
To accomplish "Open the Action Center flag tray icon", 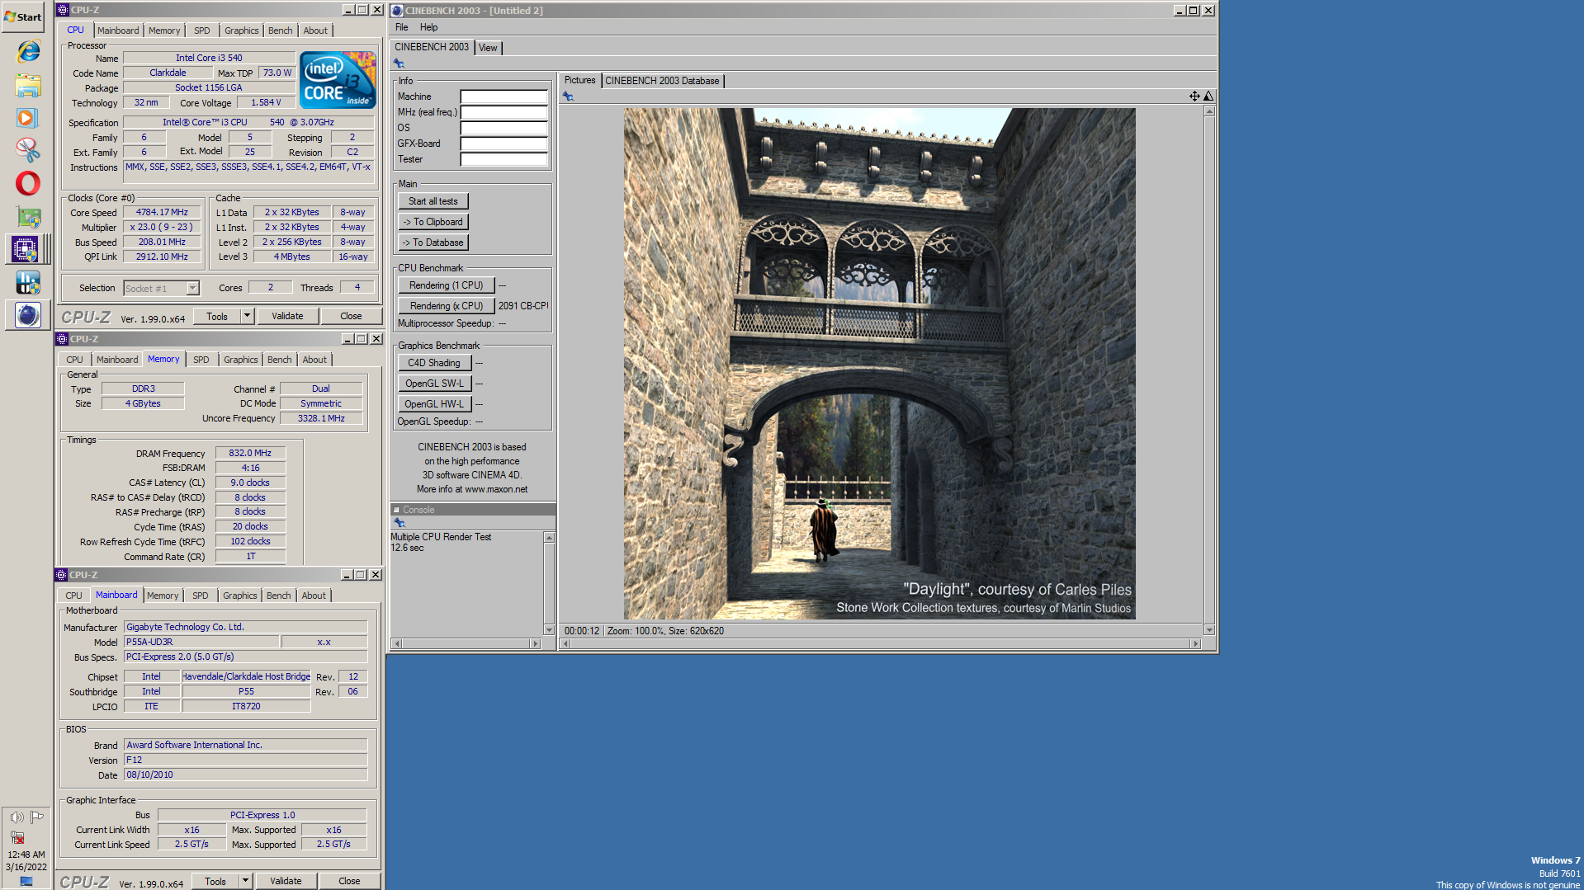I will click(37, 817).
